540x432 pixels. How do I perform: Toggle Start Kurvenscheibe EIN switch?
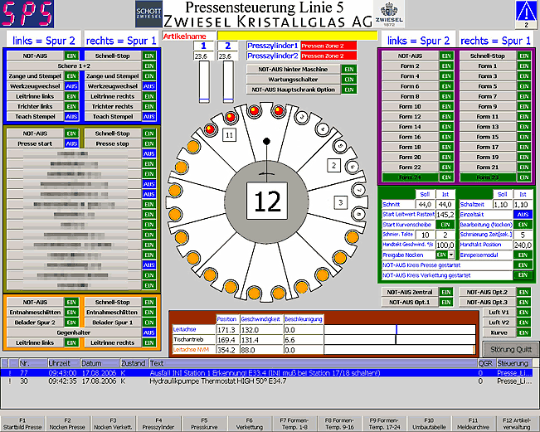445,225
